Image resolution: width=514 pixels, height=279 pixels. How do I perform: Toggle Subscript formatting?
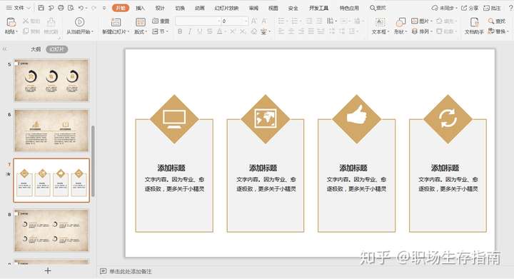243,31
